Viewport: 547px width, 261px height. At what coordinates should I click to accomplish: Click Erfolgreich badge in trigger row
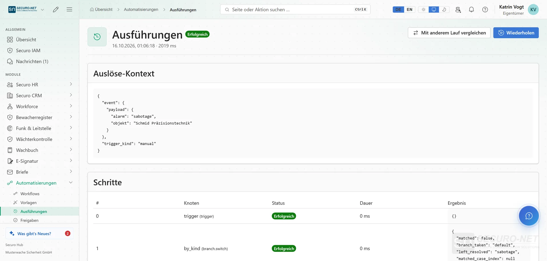(284, 216)
